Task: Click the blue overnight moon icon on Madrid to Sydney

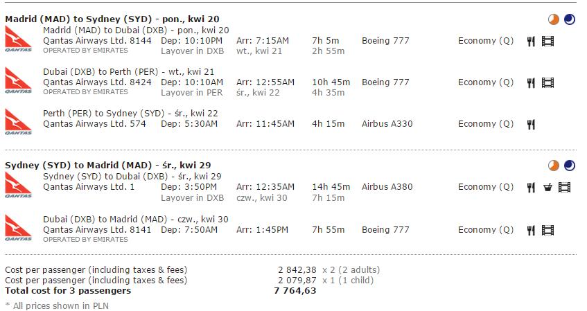Action: tap(570, 19)
